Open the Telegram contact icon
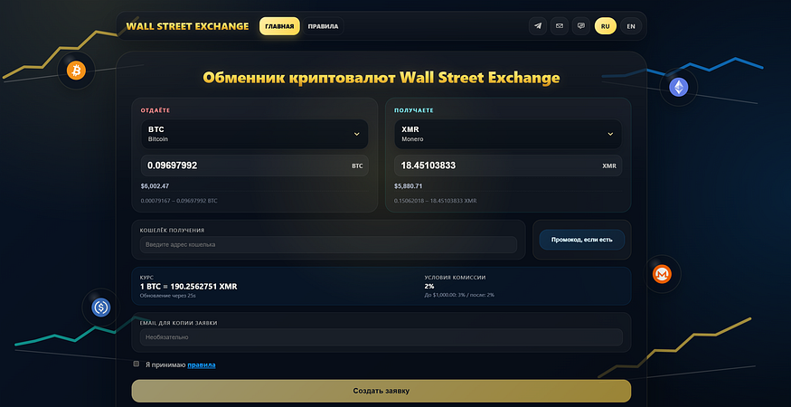The image size is (791, 407). pos(538,25)
